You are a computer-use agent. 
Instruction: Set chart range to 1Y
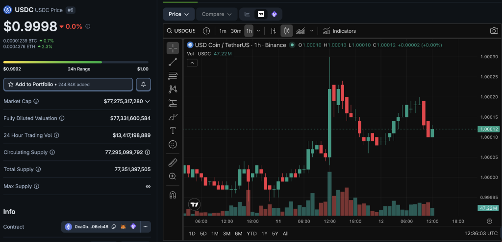(264, 233)
